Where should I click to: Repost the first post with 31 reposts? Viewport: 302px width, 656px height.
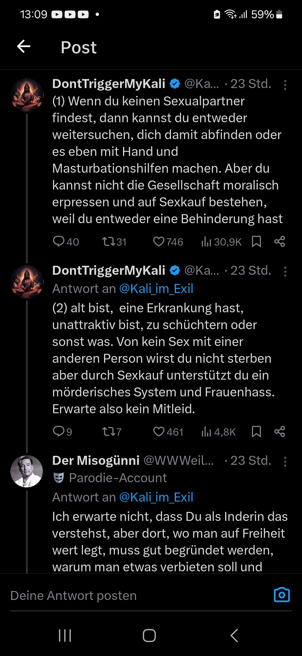[108, 242]
